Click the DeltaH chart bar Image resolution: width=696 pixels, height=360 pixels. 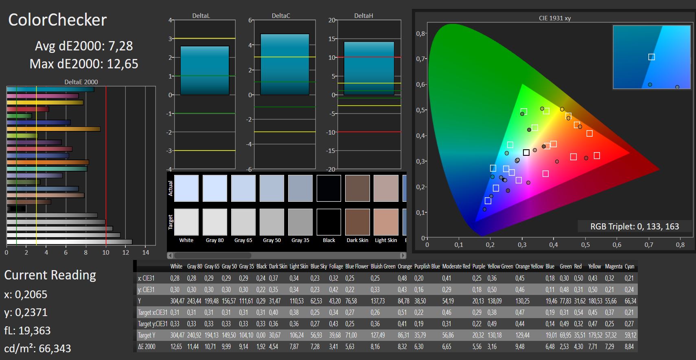pyautogui.click(x=369, y=68)
